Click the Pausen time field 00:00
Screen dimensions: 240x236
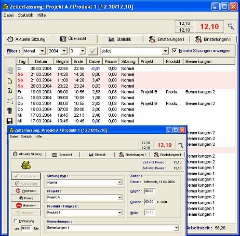(150, 202)
